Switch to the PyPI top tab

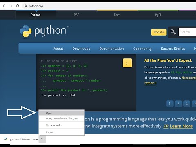tap(158, 15)
